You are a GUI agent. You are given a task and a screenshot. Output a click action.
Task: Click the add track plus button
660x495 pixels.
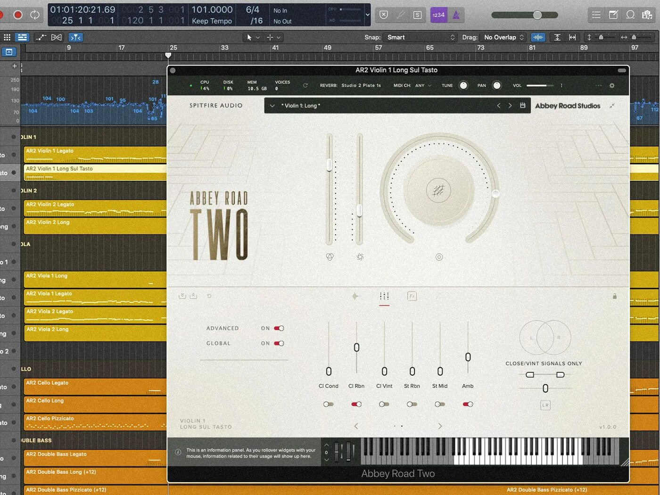click(14, 66)
